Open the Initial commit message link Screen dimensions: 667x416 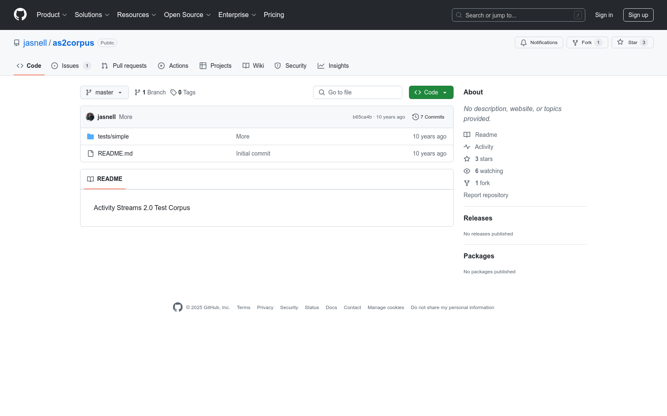[253, 154]
